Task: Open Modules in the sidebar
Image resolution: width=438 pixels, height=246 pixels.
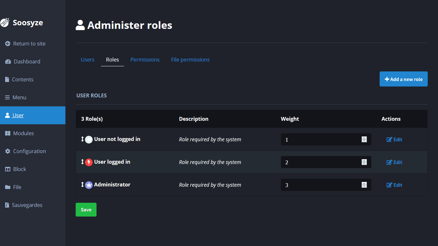Action: (23, 133)
